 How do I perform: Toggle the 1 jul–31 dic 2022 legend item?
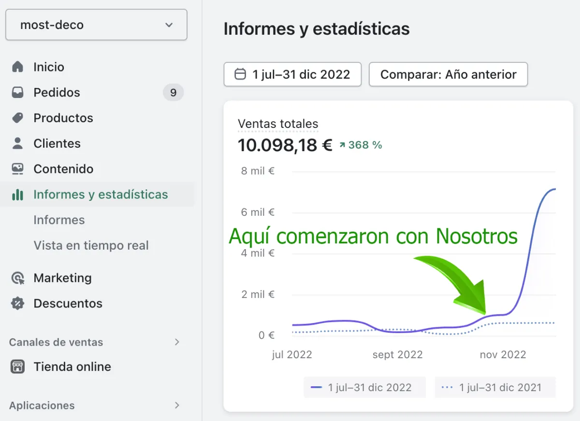(x=365, y=387)
